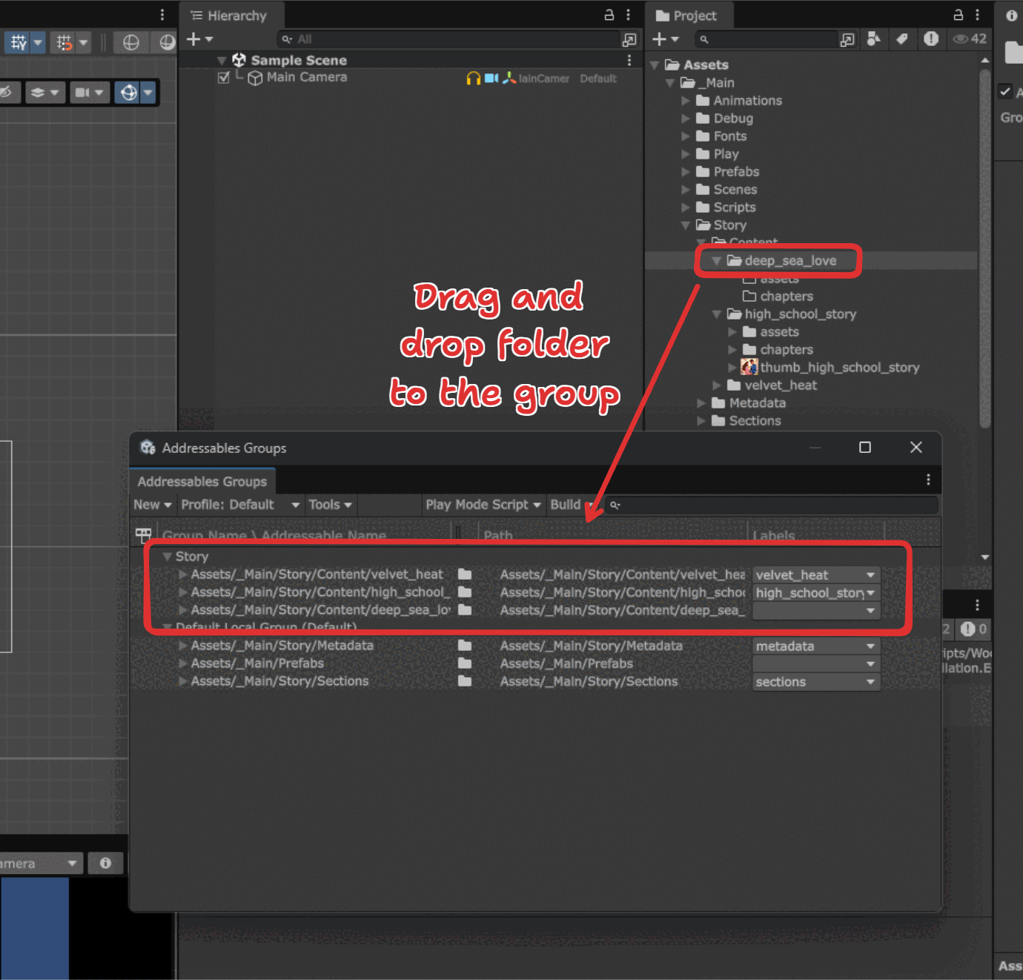Click the headphones audio icon beside Main Camera

pyautogui.click(x=472, y=78)
